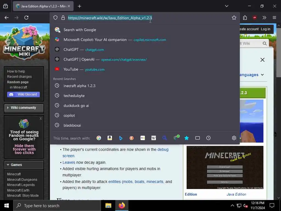Open Firefox View recent browsing icon
The height and width of the screenshot is (211, 281).
tap(5, 6)
